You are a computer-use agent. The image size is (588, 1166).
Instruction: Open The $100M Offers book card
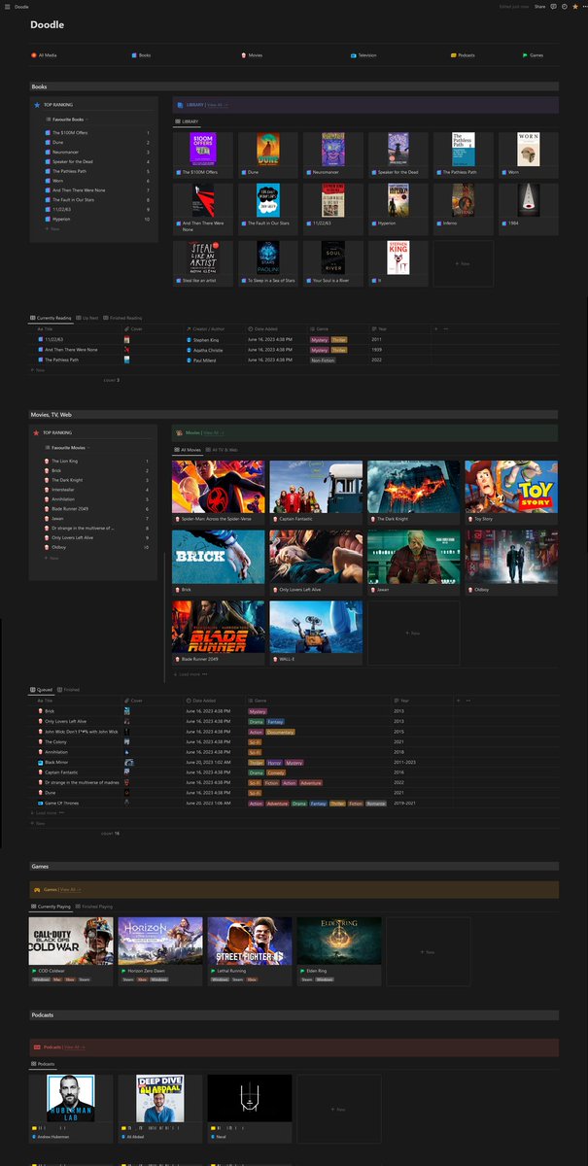(201, 154)
